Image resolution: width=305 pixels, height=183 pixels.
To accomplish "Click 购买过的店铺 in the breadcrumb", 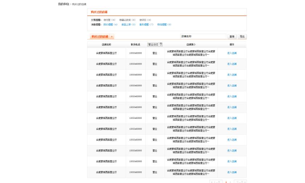I will coord(79,4).
